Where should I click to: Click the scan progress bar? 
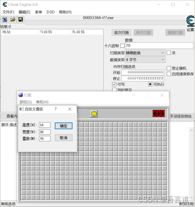[x=105, y=22]
